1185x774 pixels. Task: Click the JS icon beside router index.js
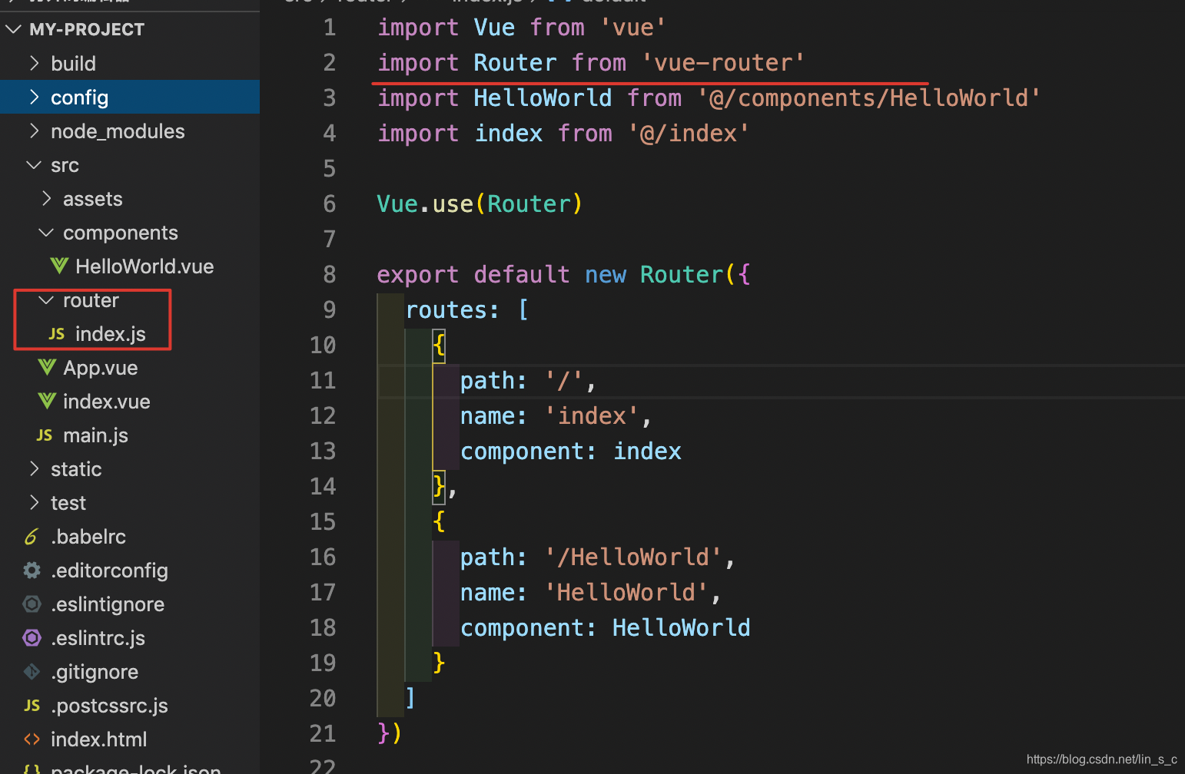coord(57,334)
